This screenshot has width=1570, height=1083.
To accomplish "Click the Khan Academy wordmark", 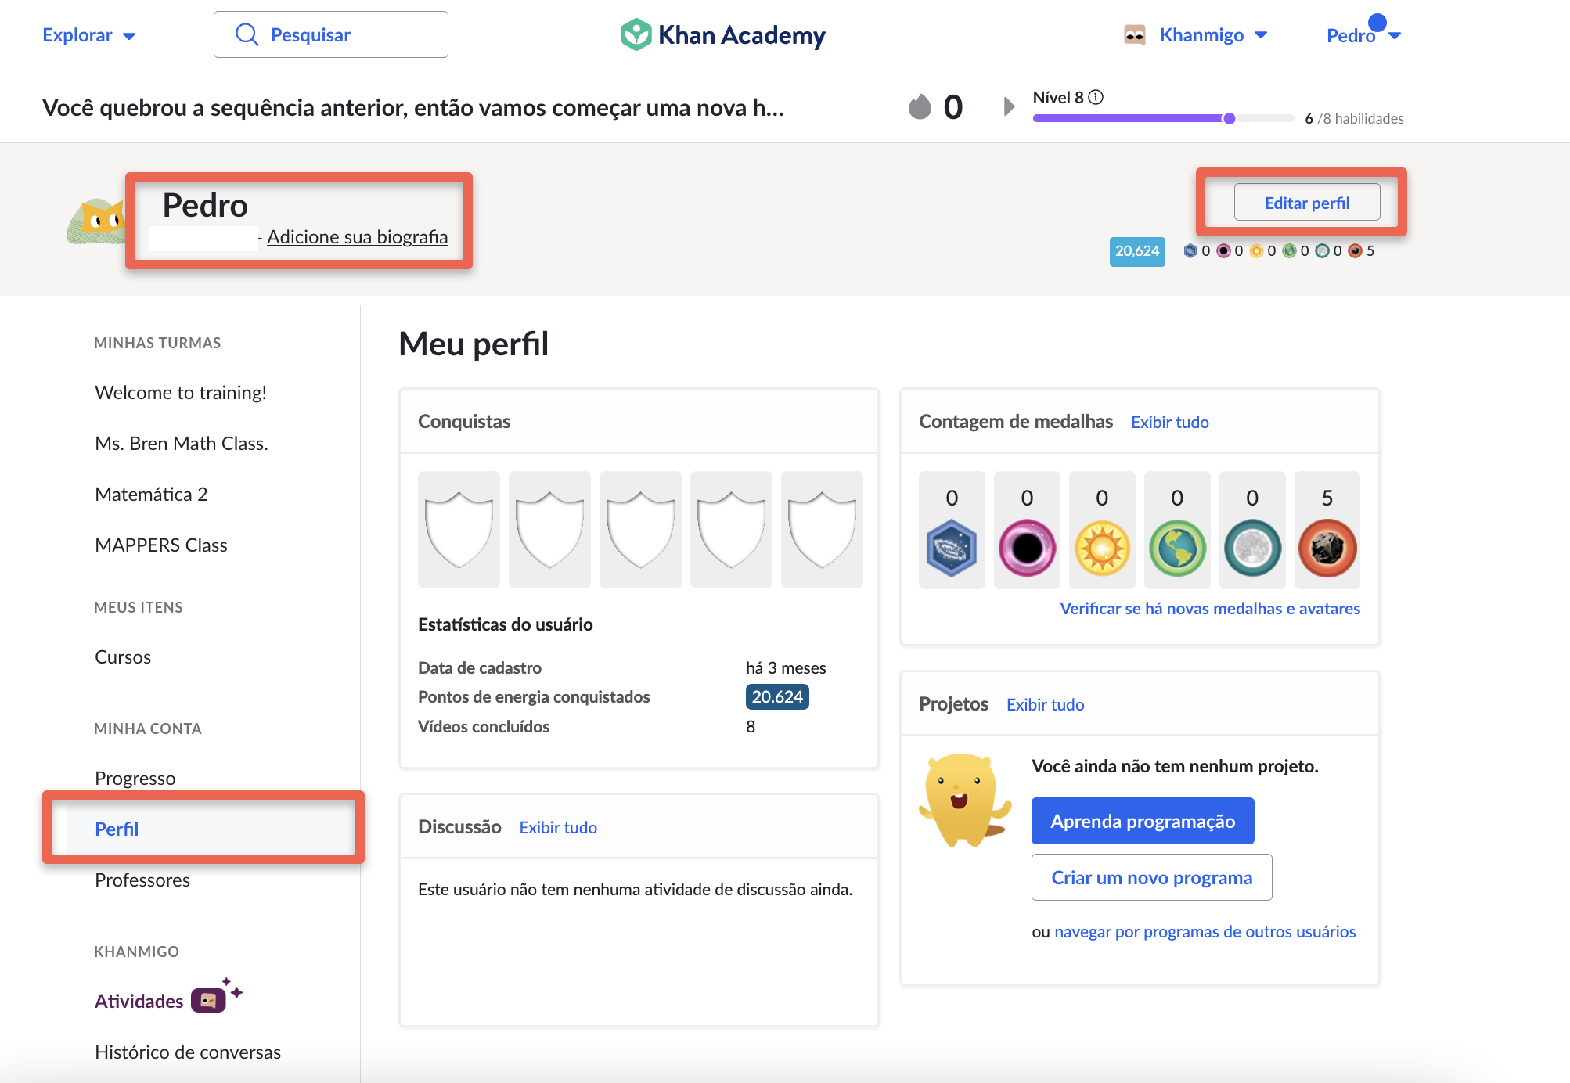I will coord(742,35).
